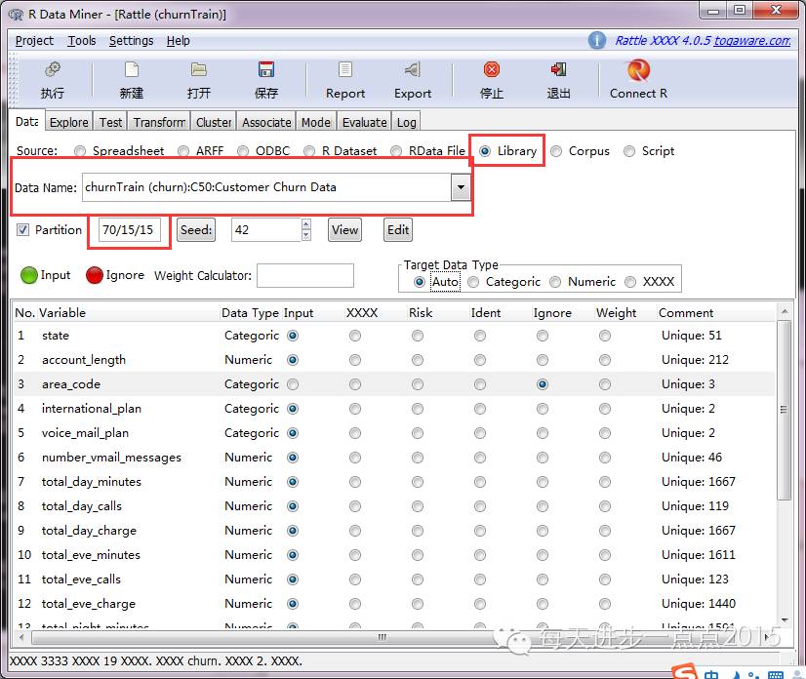This screenshot has height=679, width=806.
Task: Expand the Data Name dropdown list
Action: click(461, 187)
